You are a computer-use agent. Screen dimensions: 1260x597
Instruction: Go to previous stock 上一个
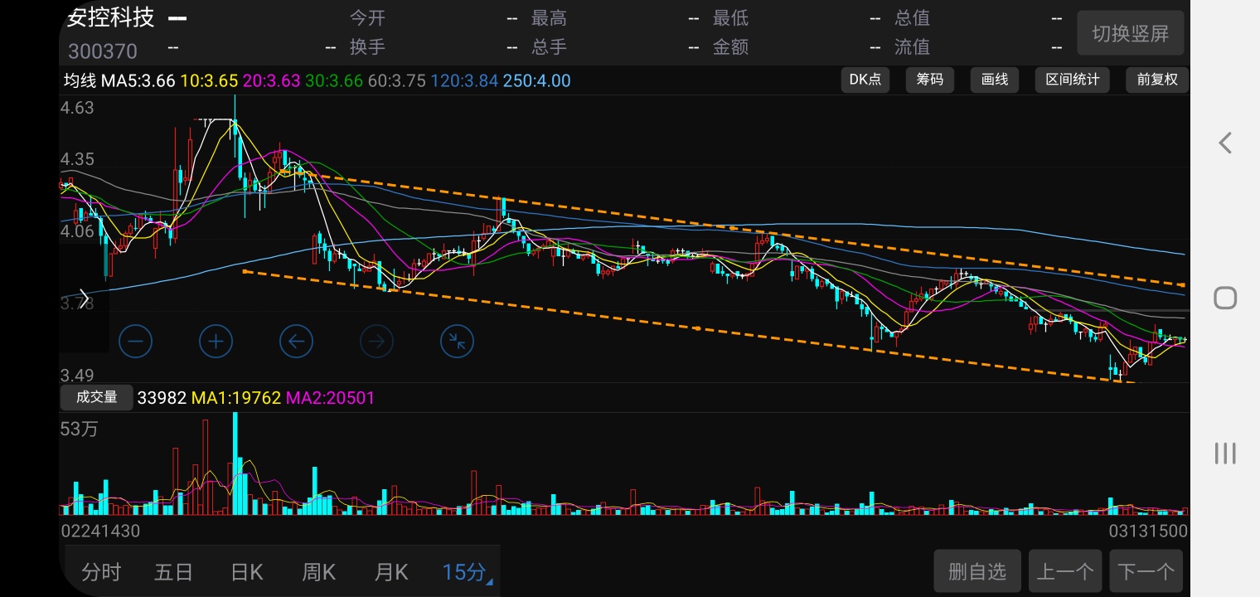[1065, 571]
